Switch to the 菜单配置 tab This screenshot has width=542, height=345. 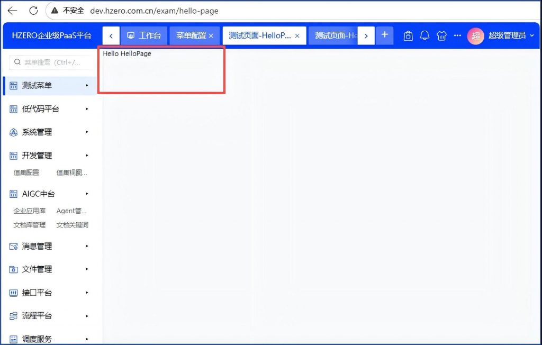click(x=191, y=35)
